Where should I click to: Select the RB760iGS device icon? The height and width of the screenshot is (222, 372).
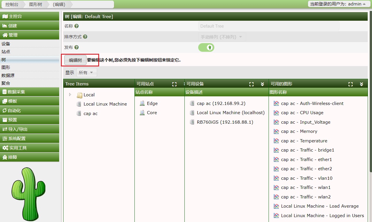192,122
